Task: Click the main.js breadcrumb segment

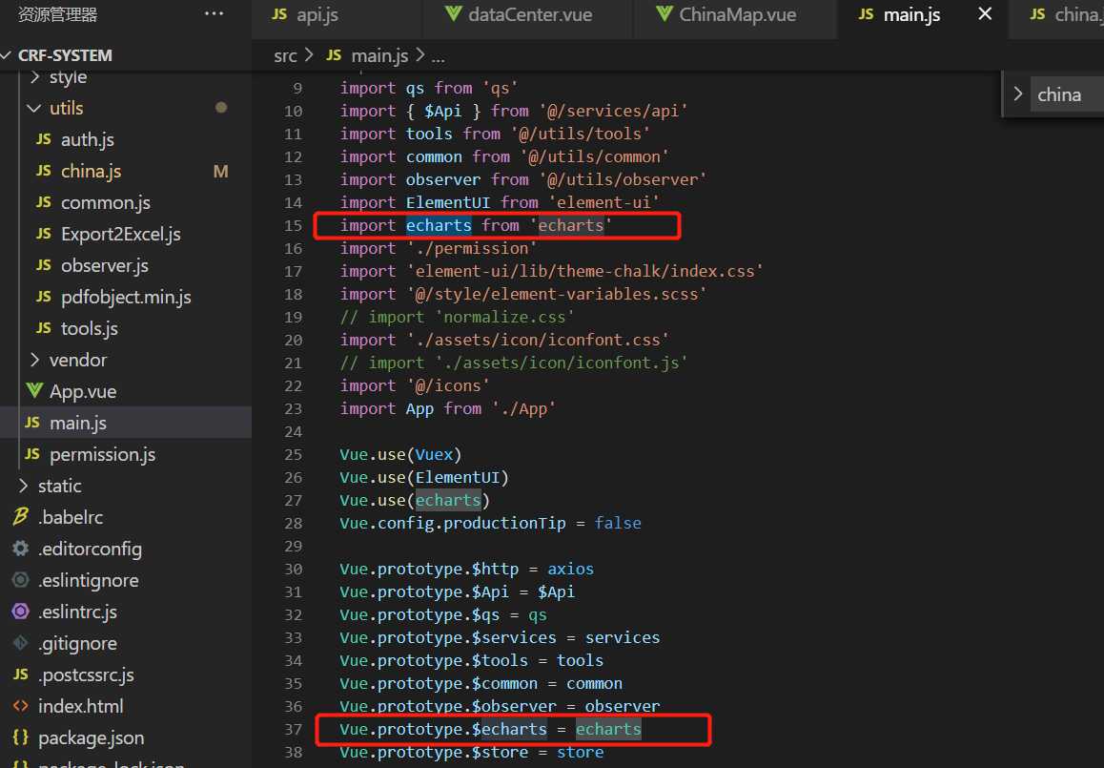Action: [x=379, y=55]
